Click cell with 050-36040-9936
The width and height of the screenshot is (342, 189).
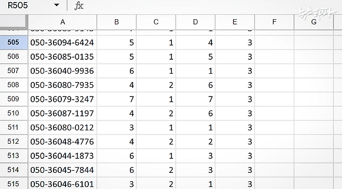(x=62, y=71)
